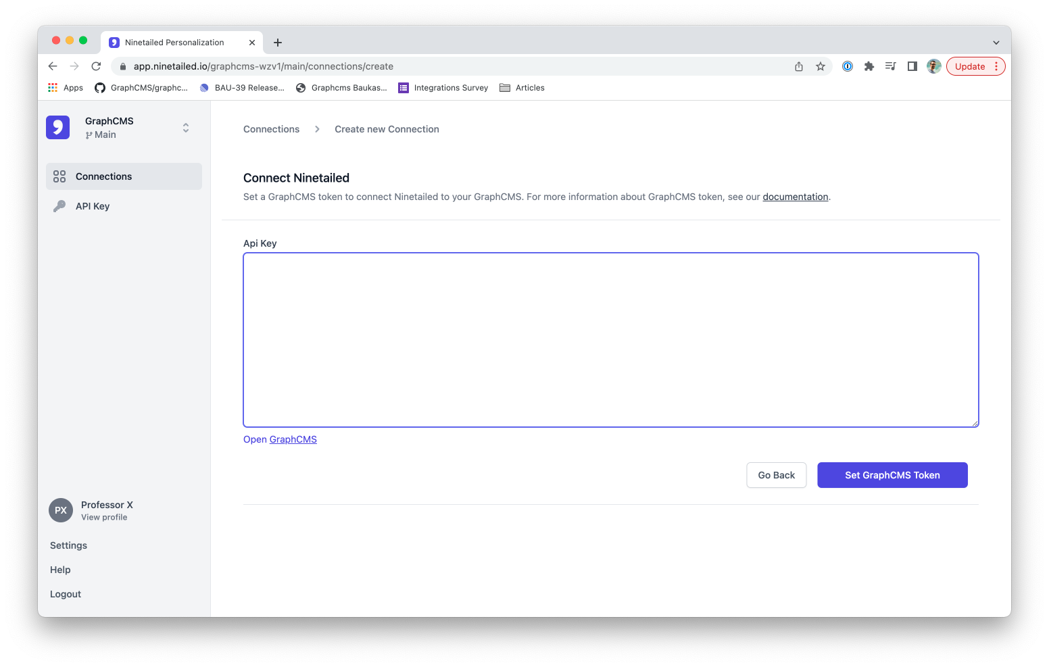Open the 1Password extension icon
Screen dimensions: 1049x667
[x=848, y=66]
